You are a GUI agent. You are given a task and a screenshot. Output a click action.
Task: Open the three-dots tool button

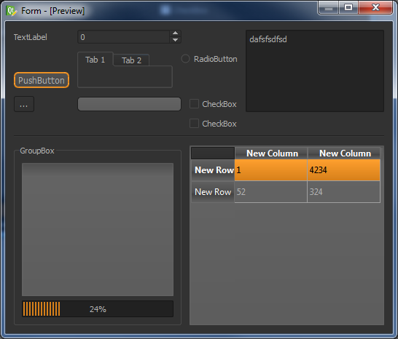24,104
